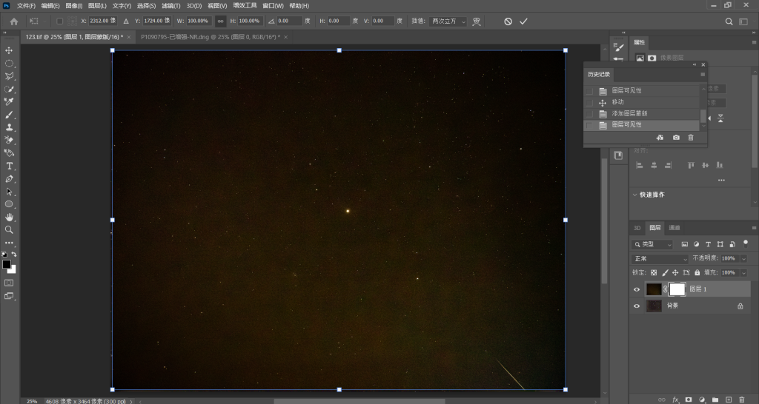The width and height of the screenshot is (759, 404).
Task: Open Layers panel flyout menu
Action: coord(754,228)
